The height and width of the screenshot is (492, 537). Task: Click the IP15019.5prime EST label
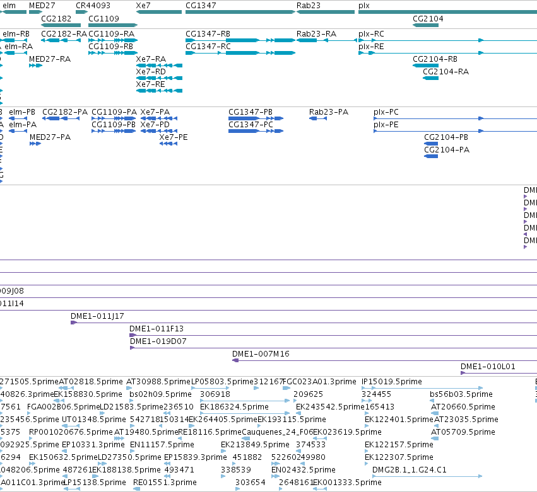coord(391,382)
